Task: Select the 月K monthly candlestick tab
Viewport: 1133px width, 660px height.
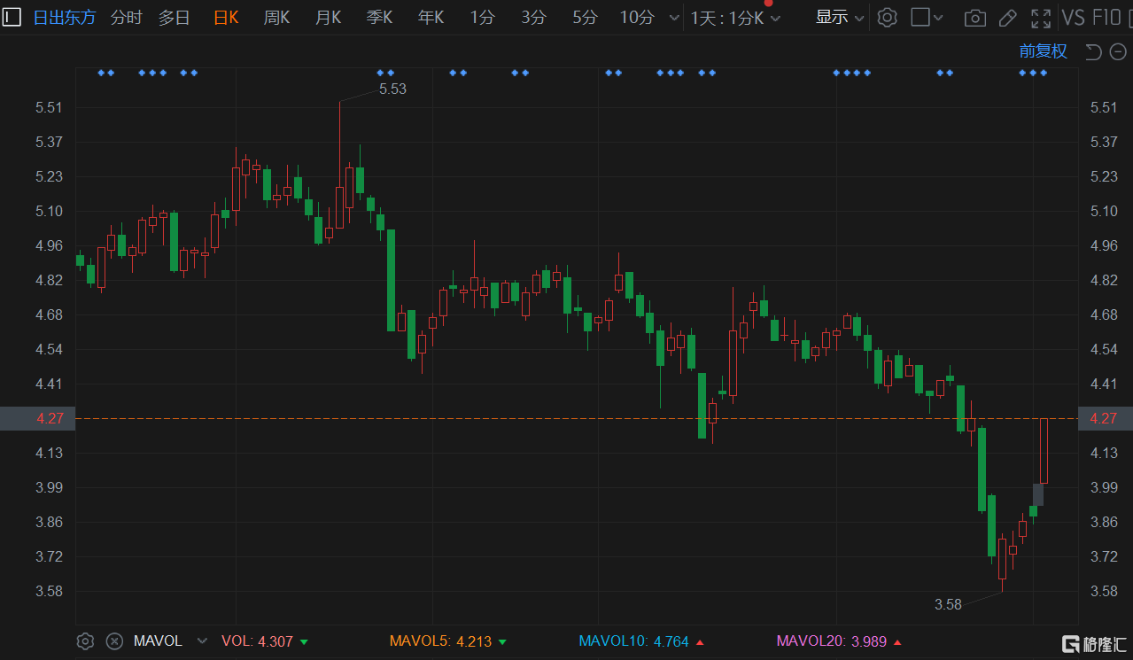Action: [x=328, y=18]
